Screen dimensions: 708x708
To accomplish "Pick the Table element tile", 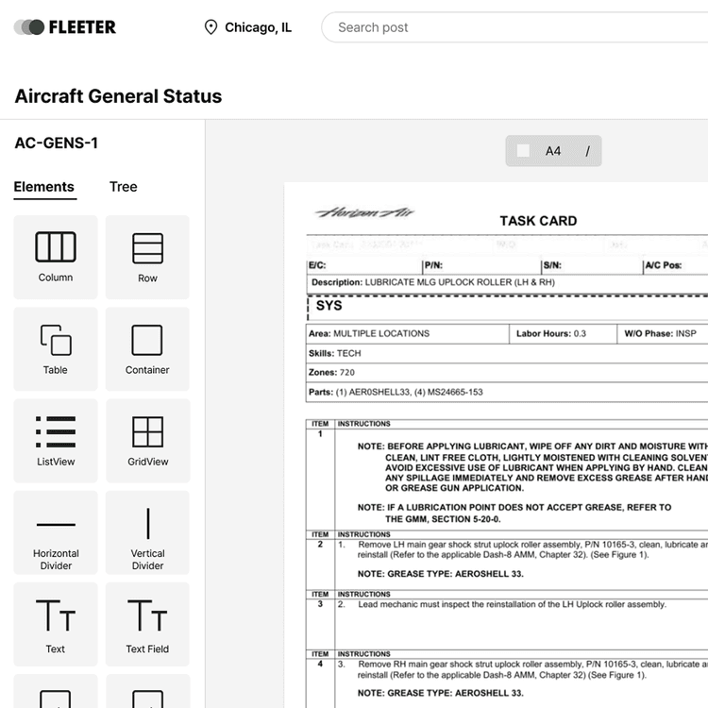I will 56,348.
